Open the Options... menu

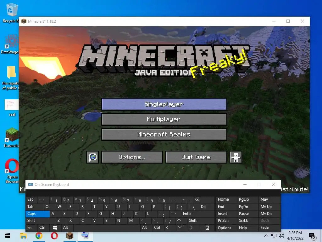click(132, 158)
